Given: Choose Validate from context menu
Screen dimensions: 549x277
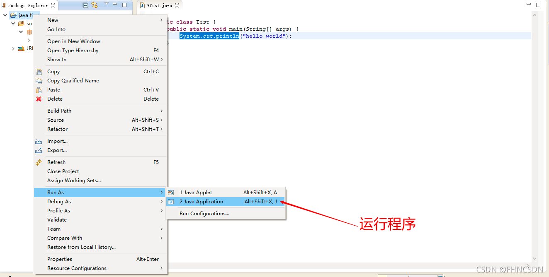Looking at the screenshot, I should [100, 219].
